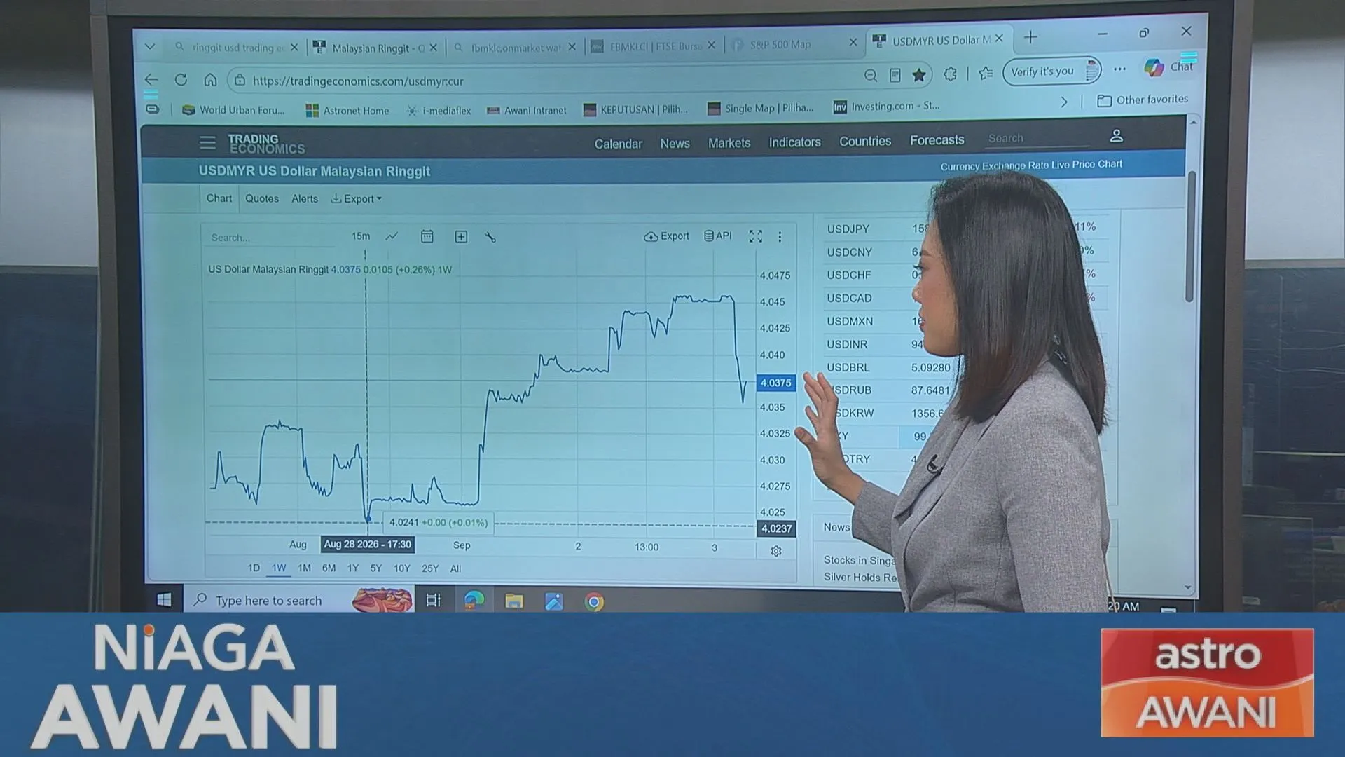The width and height of the screenshot is (1345, 757).
Task: Switch to the fbmklci market watch tab
Action: coord(515,48)
